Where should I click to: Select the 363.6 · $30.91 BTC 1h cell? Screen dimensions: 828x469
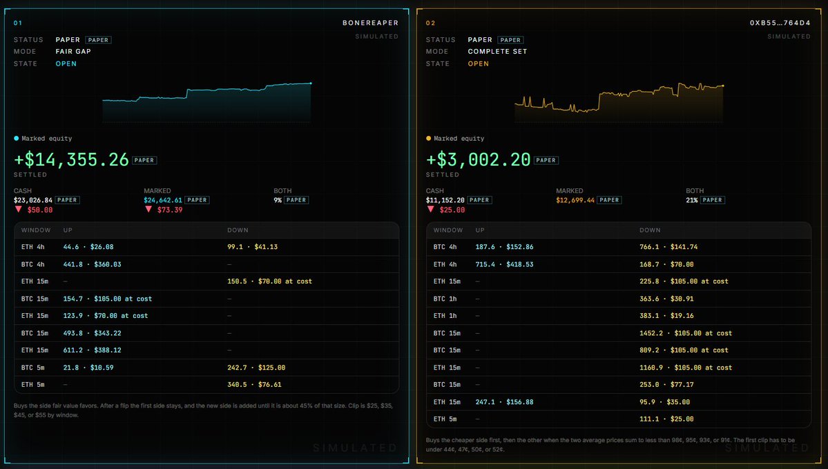click(667, 299)
